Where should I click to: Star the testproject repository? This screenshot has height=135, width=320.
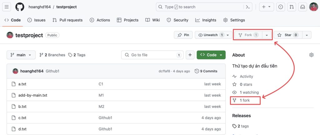pyautogui.click(x=288, y=35)
